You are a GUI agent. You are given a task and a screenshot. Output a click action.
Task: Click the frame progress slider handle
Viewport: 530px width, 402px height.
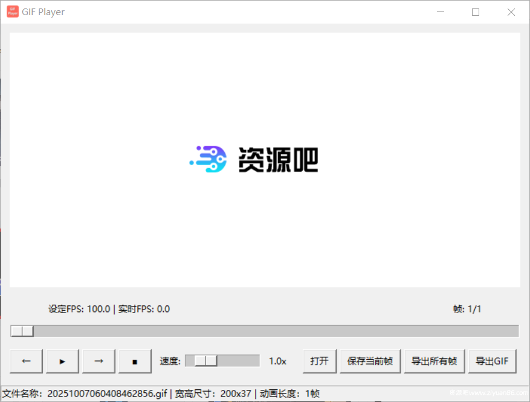22,331
